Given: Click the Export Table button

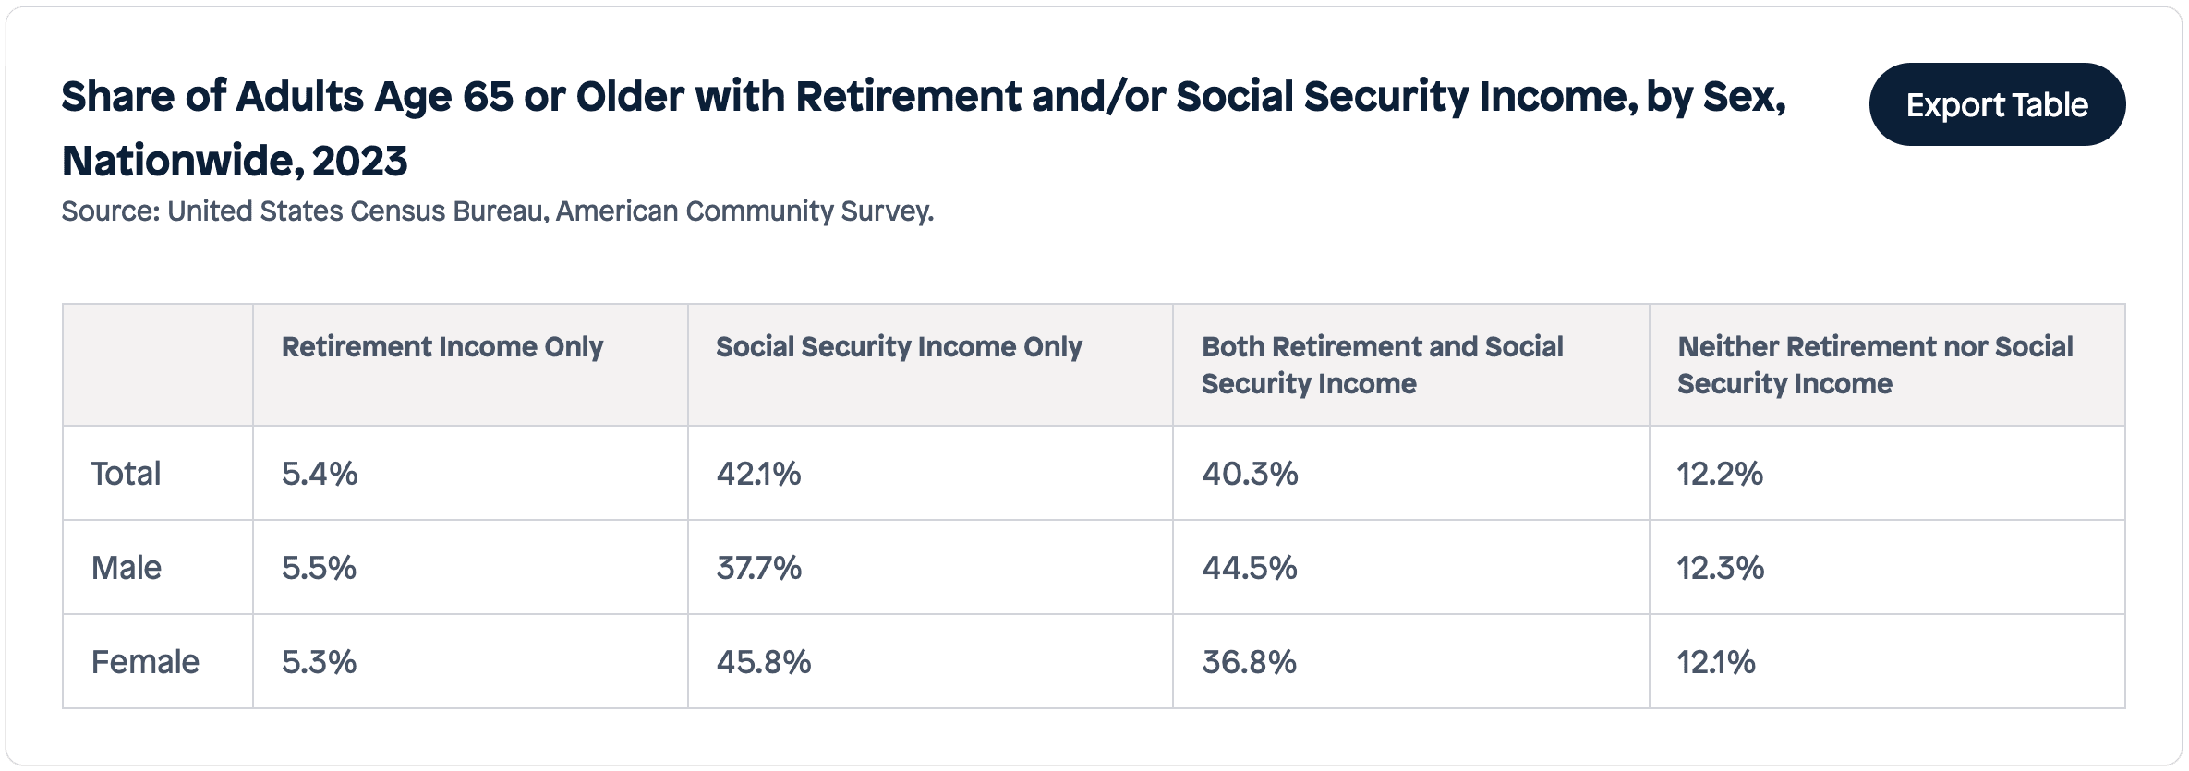Looking at the screenshot, I should point(1997,104).
